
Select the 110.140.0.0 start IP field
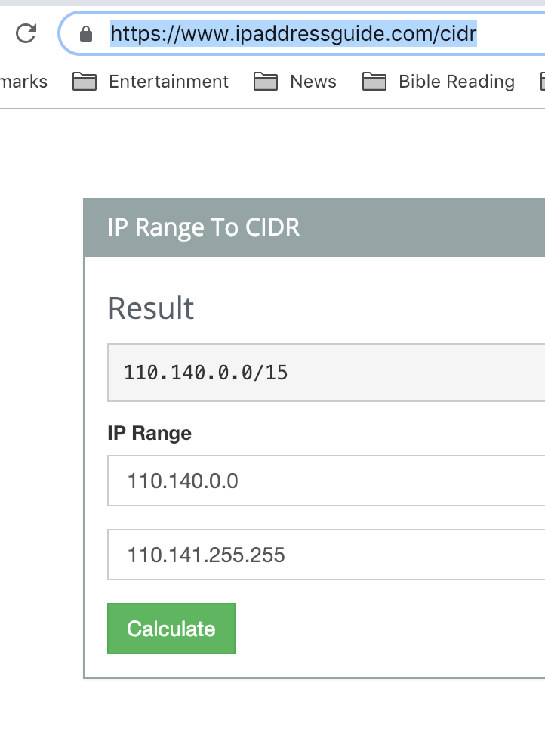tap(326, 481)
